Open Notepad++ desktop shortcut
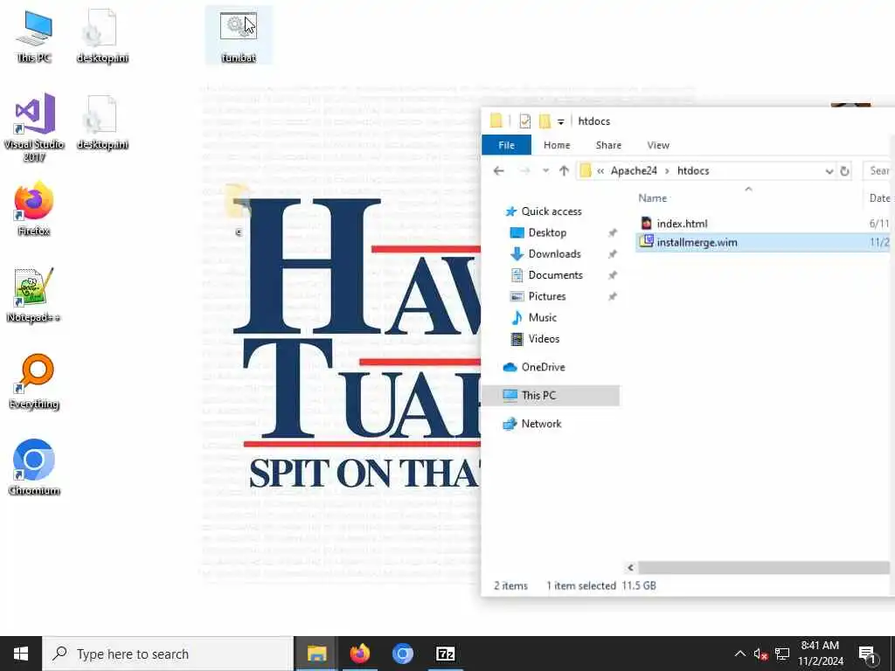This screenshot has height=671, width=895. click(x=34, y=294)
